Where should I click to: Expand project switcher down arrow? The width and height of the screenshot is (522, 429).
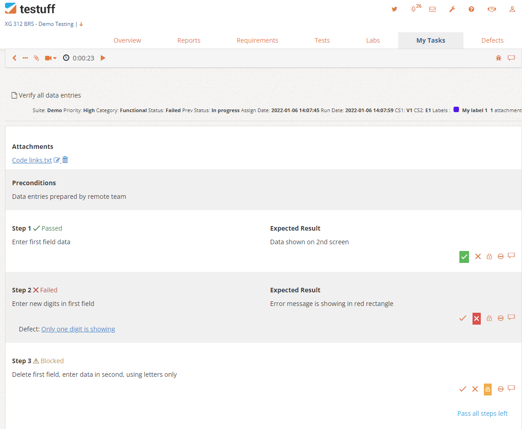[x=81, y=25]
